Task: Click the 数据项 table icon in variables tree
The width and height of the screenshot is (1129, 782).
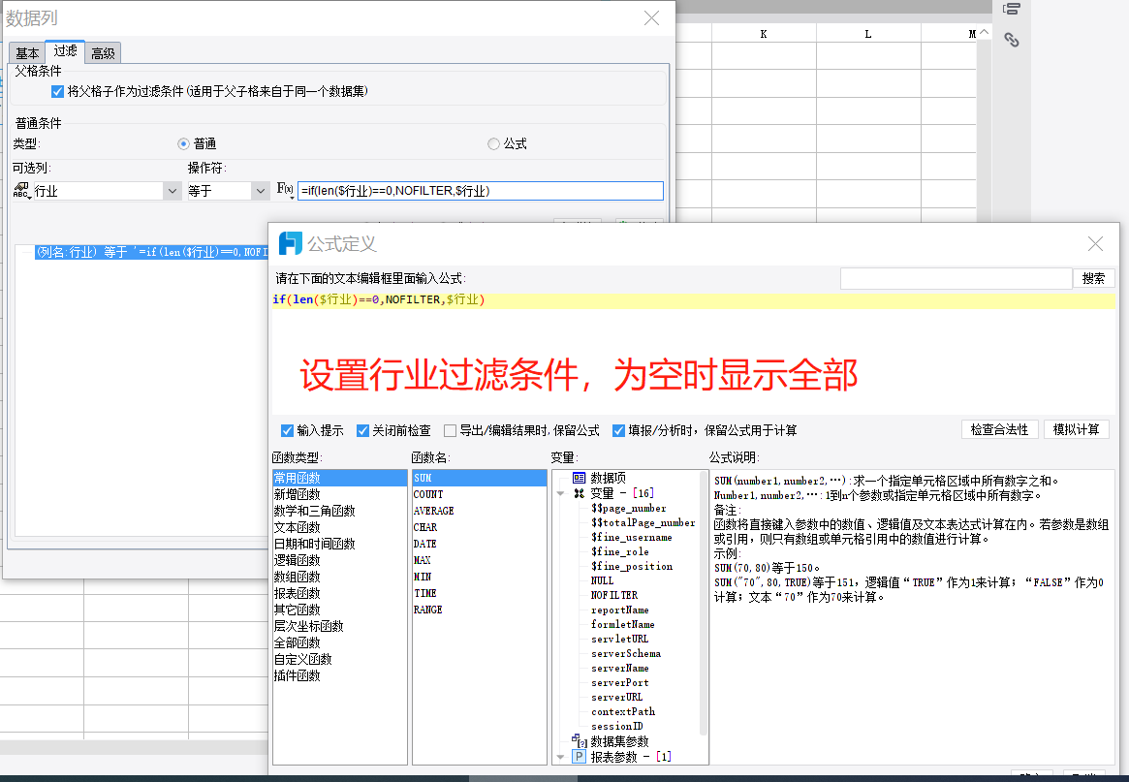Action: click(579, 478)
